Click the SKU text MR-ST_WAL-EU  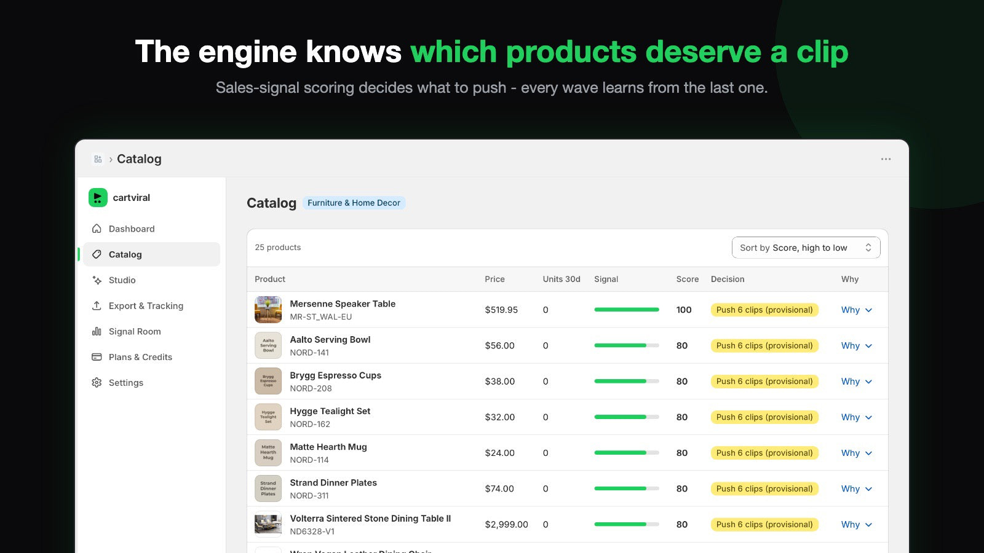point(321,317)
